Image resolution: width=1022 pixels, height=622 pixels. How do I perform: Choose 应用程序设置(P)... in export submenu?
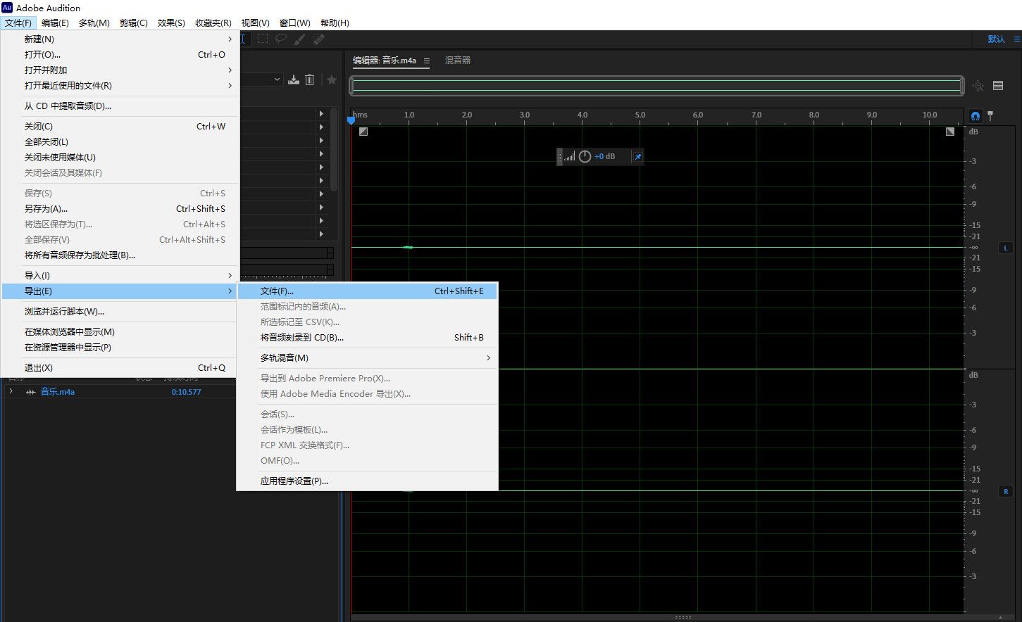(368, 481)
